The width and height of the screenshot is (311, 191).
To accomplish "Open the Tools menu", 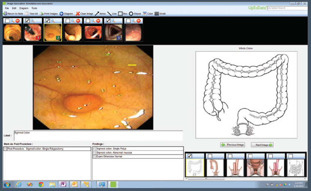I will 34,8.
